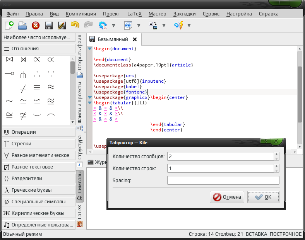Click the Spacing input field
The image size is (305, 240).
tap(223, 180)
